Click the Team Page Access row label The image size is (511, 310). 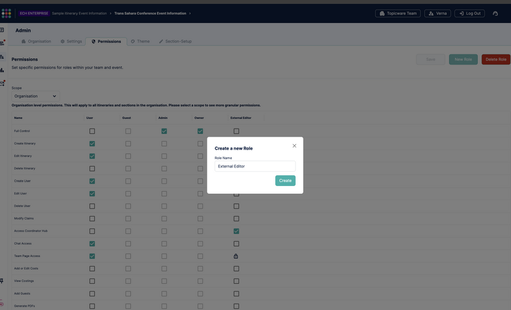pyautogui.click(x=27, y=256)
